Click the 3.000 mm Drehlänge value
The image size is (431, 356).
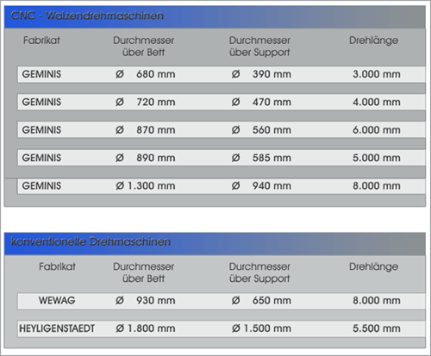pyautogui.click(x=377, y=74)
